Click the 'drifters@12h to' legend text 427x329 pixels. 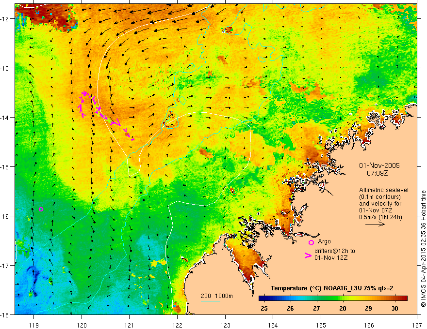335,251
